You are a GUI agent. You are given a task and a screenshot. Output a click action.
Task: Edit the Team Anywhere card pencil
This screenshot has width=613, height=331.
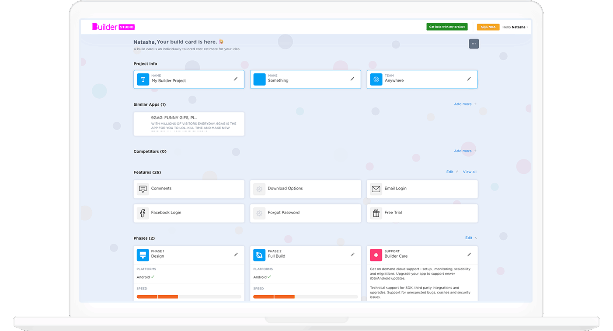coord(469,79)
